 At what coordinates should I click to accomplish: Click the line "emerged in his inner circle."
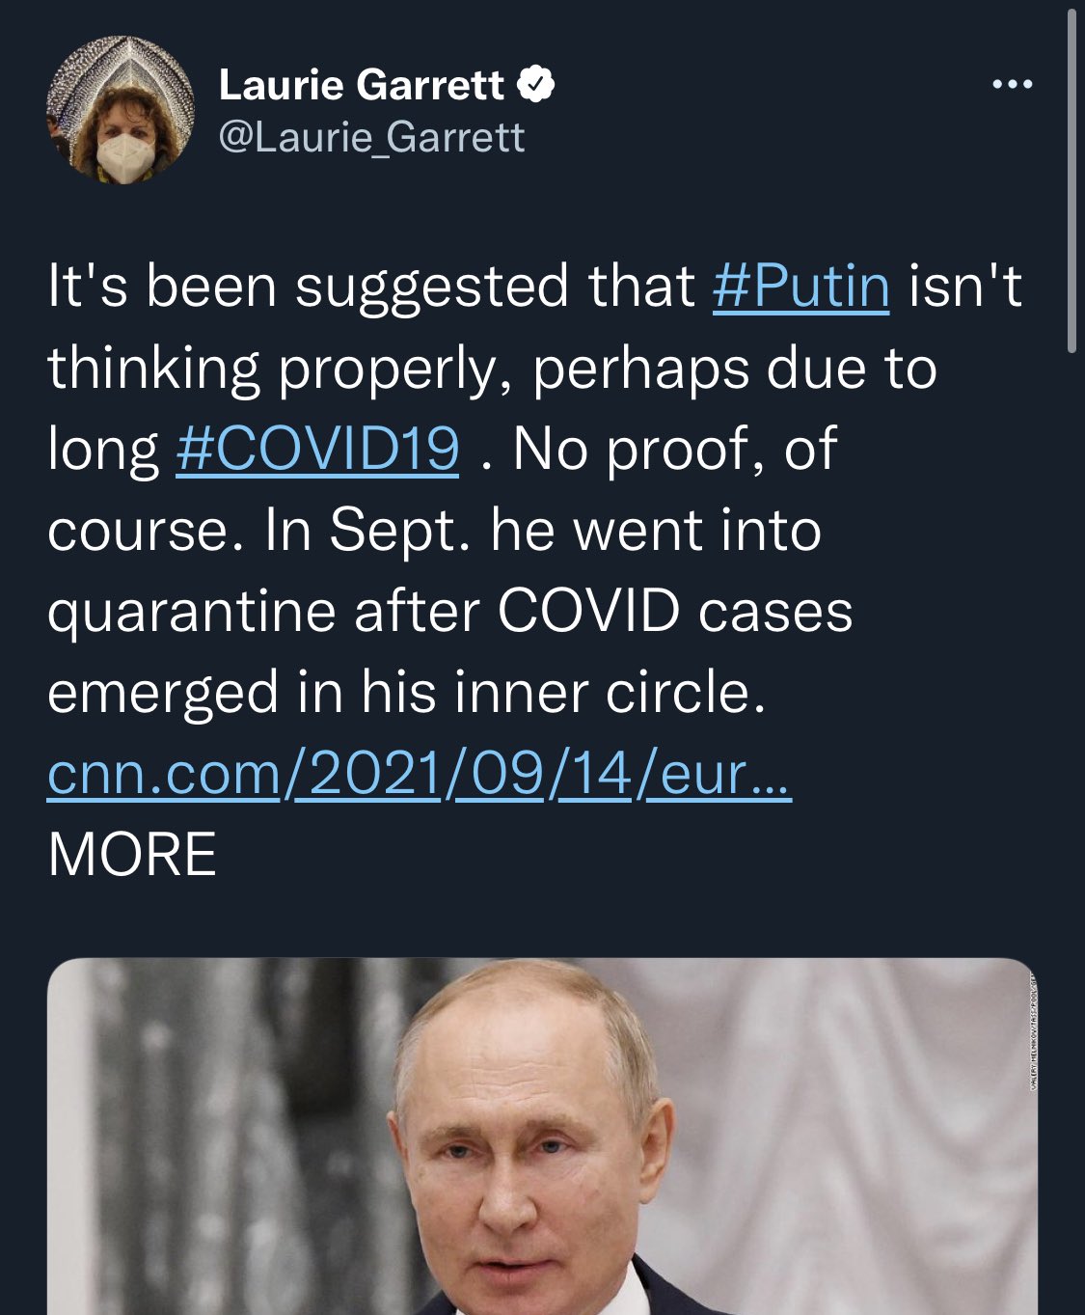pyautogui.click(x=406, y=692)
